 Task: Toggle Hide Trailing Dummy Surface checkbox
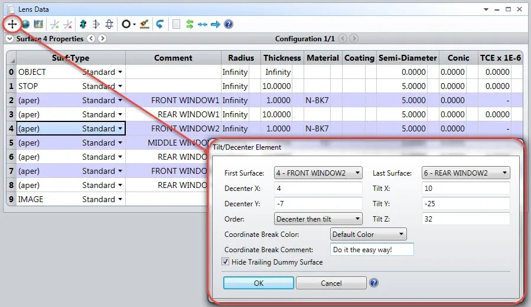pyautogui.click(x=225, y=262)
